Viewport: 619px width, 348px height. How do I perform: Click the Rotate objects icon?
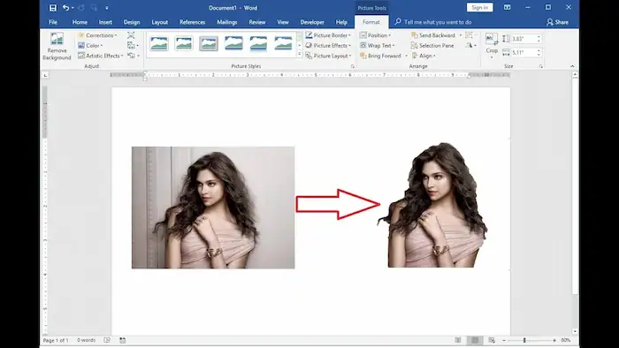(469, 45)
